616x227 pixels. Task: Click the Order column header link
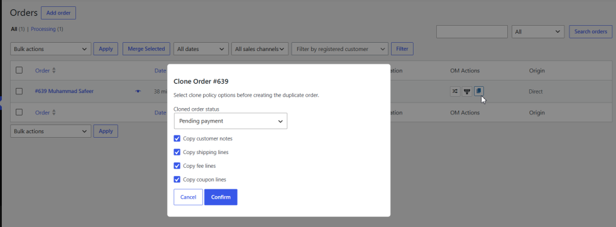point(43,70)
